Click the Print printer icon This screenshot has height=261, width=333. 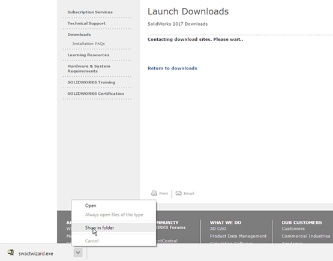[x=154, y=193]
